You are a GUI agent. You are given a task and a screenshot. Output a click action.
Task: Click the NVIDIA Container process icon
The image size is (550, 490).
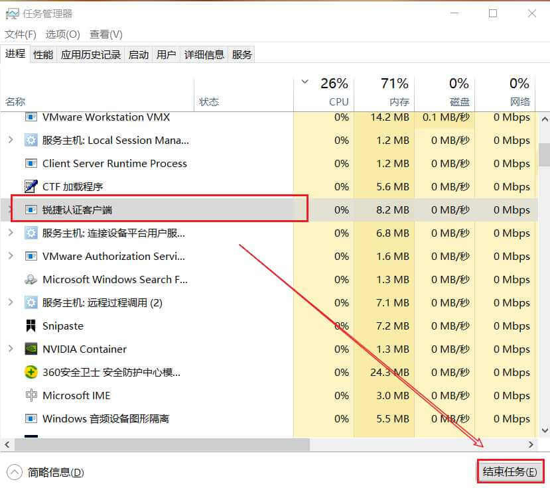(31, 349)
